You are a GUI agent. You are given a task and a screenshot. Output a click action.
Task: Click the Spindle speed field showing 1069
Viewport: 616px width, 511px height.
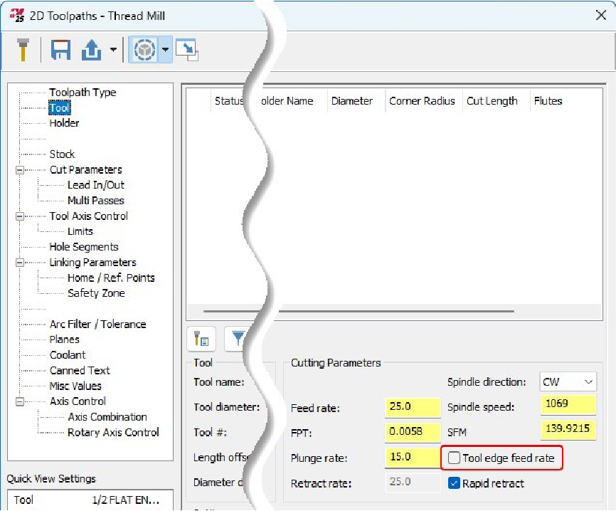(568, 405)
